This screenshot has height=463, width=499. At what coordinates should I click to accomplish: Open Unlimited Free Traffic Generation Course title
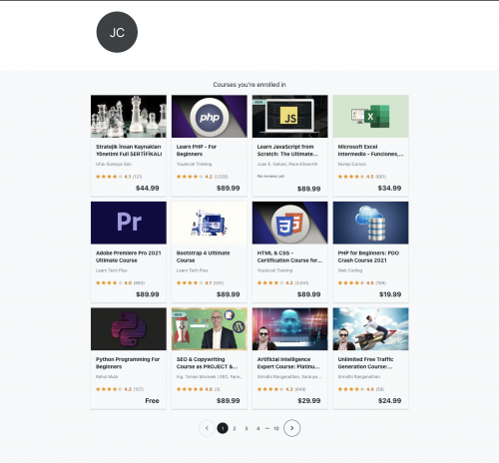365,363
